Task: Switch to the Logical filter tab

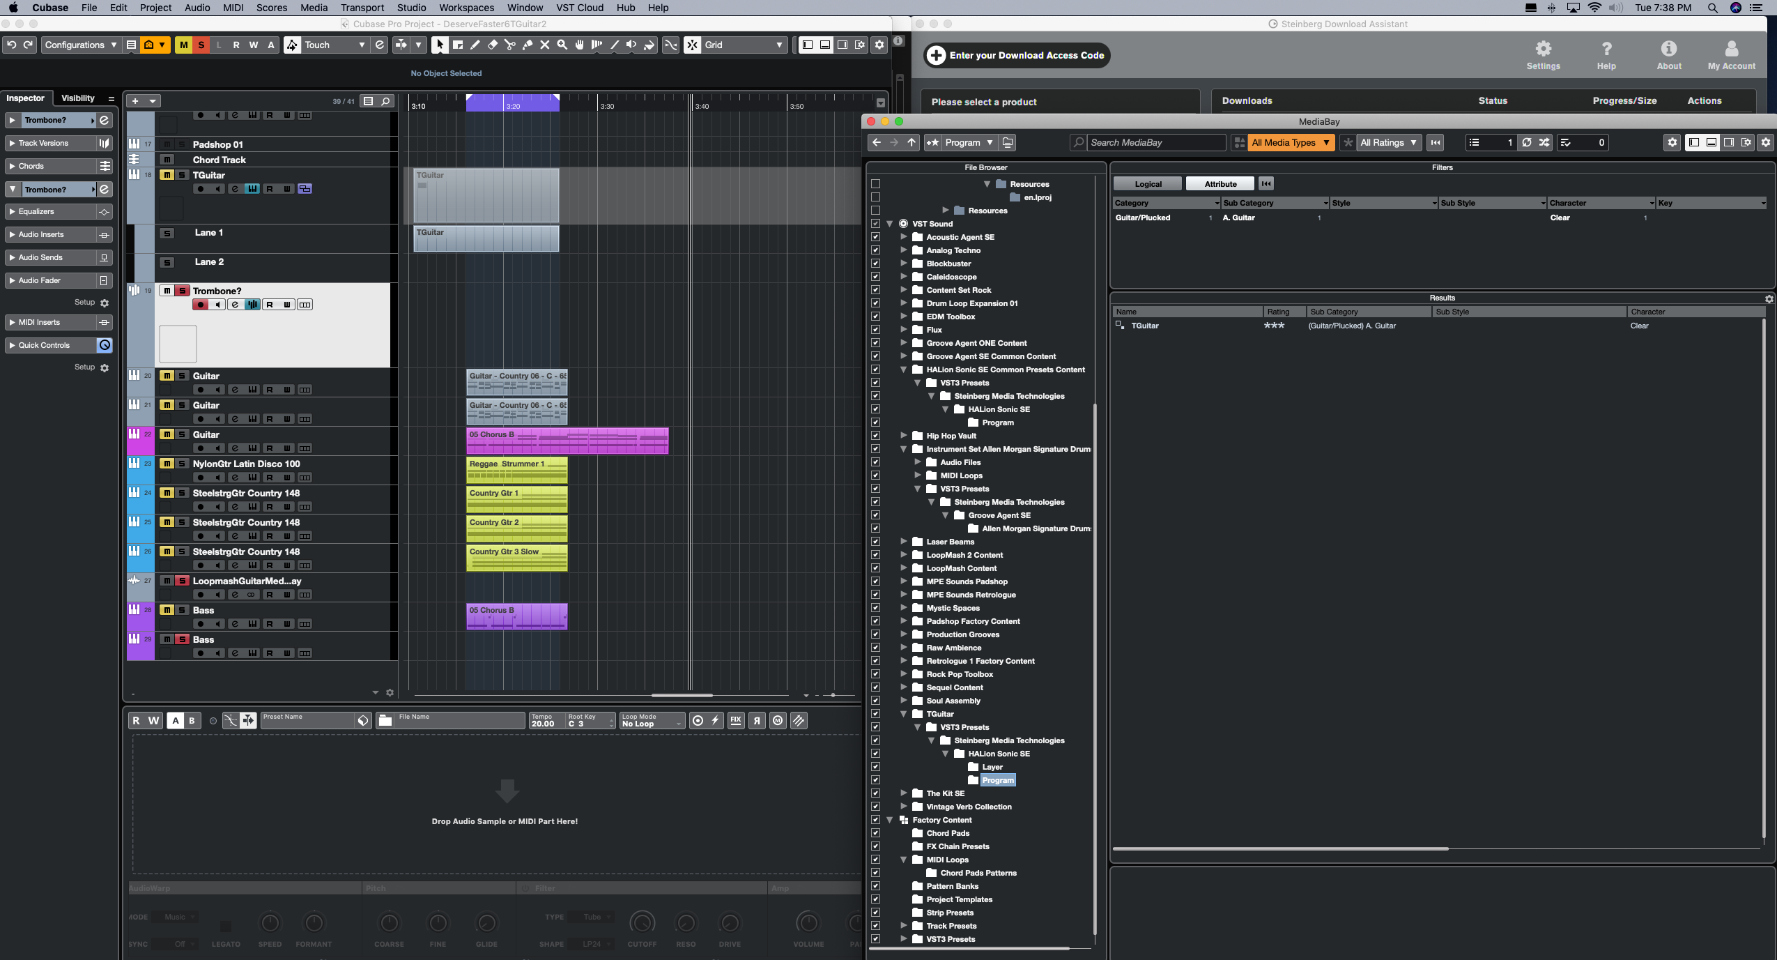Action: (x=1148, y=184)
